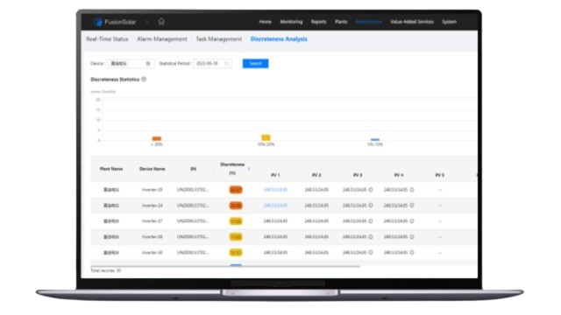The width and height of the screenshot is (561, 315).
Task: Open the calendar icon in Statistical Period
Action: (226, 64)
